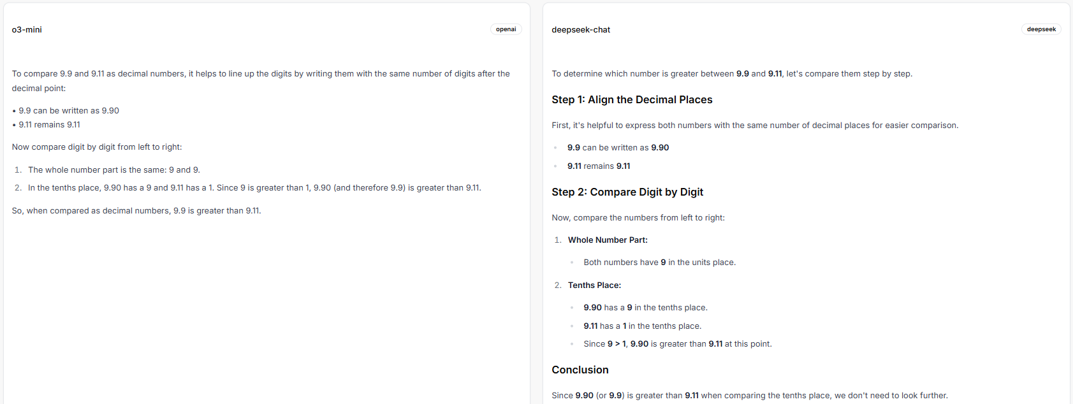Click the Whole Number Part list item

608,240
